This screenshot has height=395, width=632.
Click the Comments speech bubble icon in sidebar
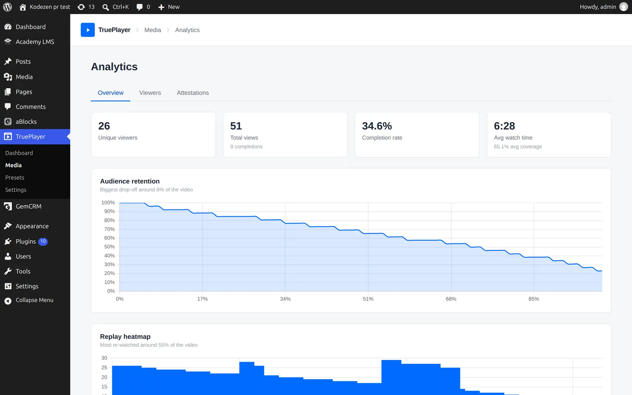click(8, 106)
